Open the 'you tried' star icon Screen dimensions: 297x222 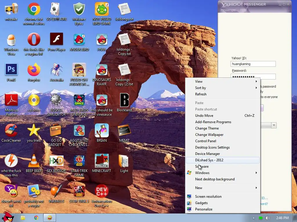34,130
